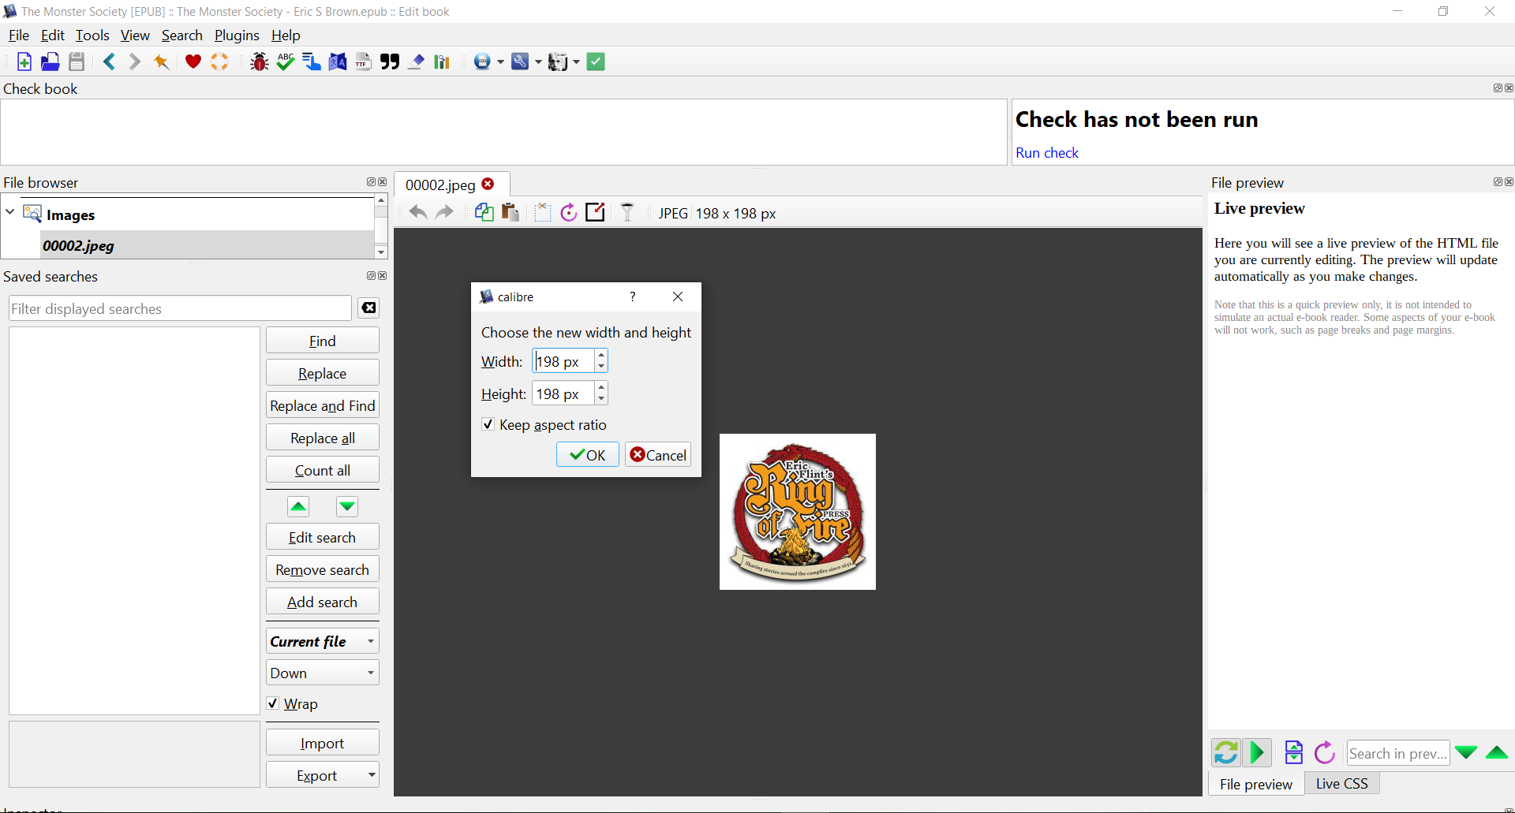
Task: Find previous in preview with green up arrow
Action: (x=1497, y=752)
